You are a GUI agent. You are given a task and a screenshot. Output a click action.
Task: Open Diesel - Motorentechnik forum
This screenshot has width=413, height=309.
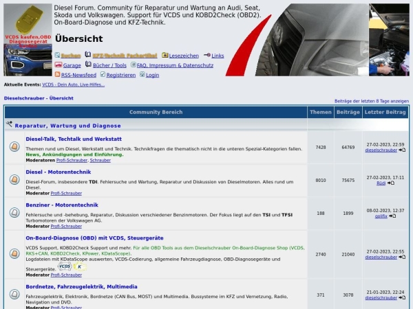coord(59,172)
